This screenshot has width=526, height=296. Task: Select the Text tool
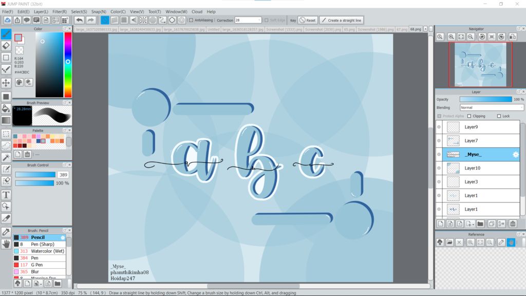(x=6, y=195)
